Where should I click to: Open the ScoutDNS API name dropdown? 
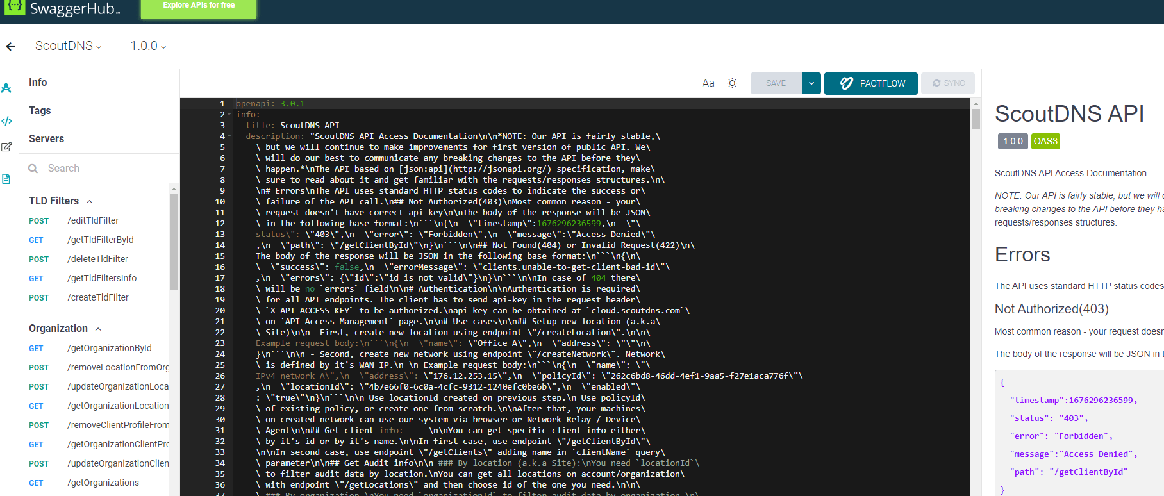point(68,46)
